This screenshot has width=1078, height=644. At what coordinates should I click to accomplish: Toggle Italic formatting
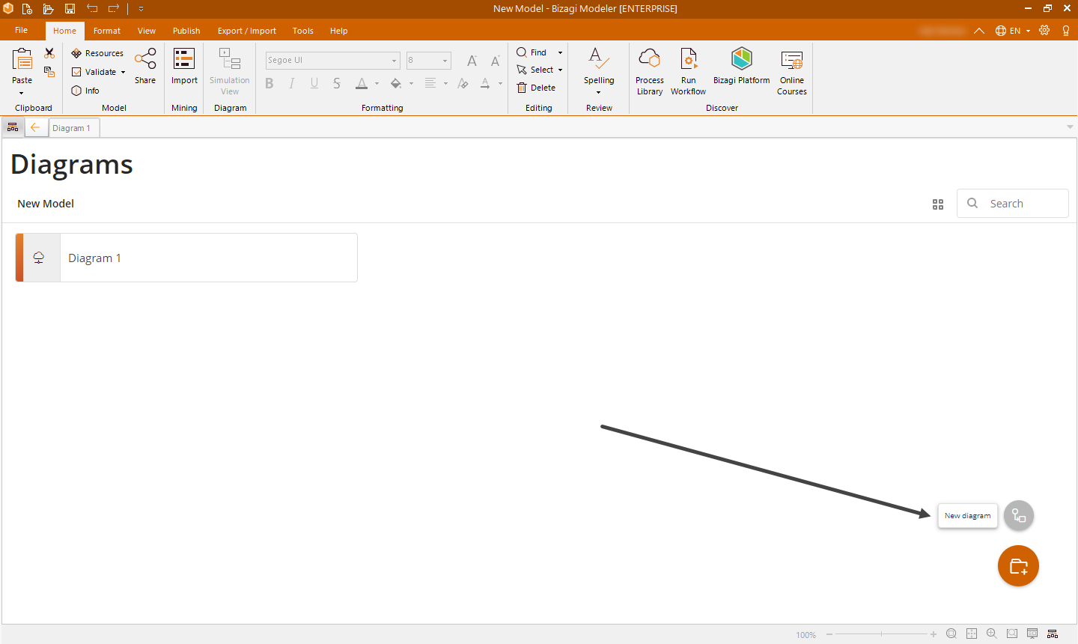click(292, 83)
